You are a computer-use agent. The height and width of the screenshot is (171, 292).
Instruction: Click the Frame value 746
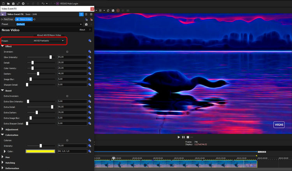coord(196,142)
